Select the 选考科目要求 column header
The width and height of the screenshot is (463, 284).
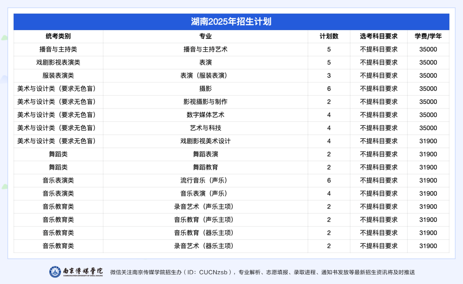[x=379, y=36]
